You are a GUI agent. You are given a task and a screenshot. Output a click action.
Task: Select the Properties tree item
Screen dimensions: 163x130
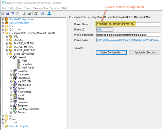tap(27, 64)
